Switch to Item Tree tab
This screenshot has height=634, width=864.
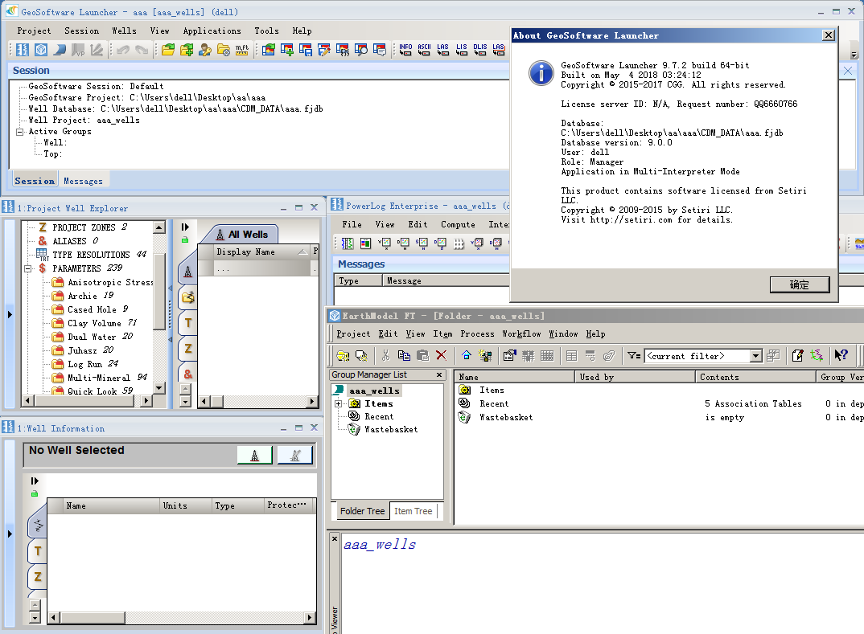413,511
